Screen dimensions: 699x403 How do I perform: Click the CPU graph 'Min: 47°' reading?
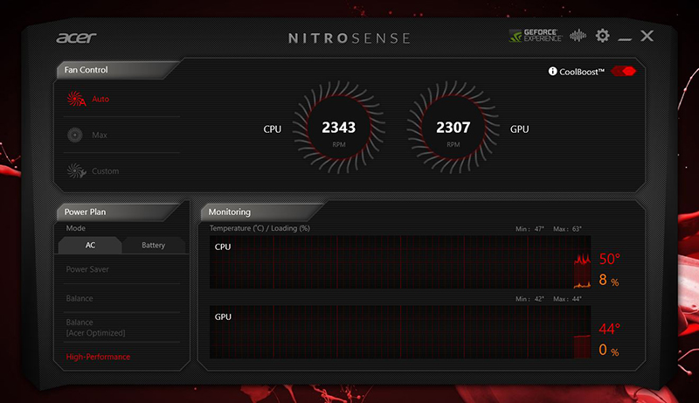529,229
